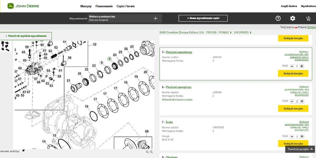Open the Maszyny menu
Viewport: 316px width, 158px height.
point(86,6)
